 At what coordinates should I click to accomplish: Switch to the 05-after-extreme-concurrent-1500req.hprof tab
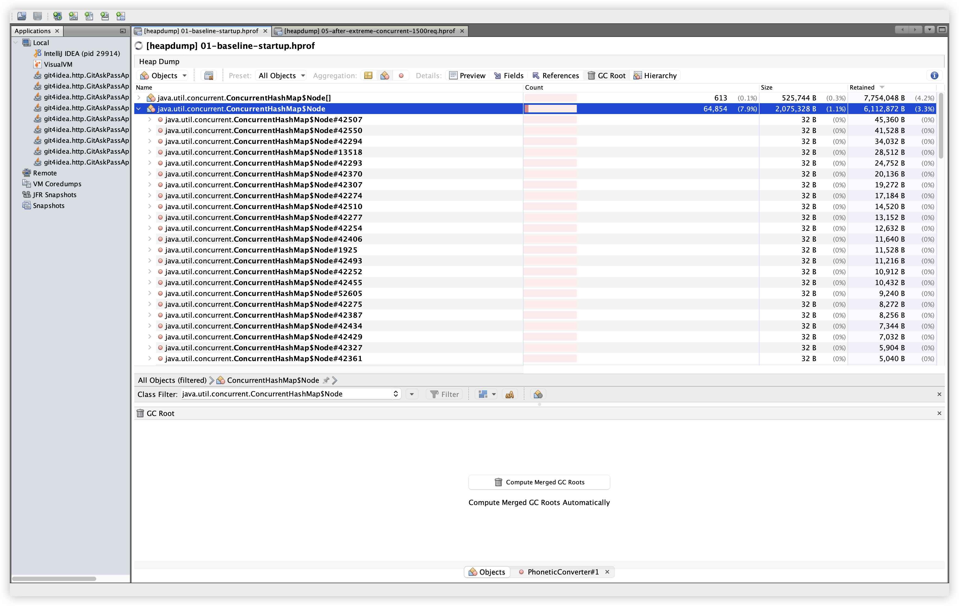pyautogui.click(x=369, y=31)
